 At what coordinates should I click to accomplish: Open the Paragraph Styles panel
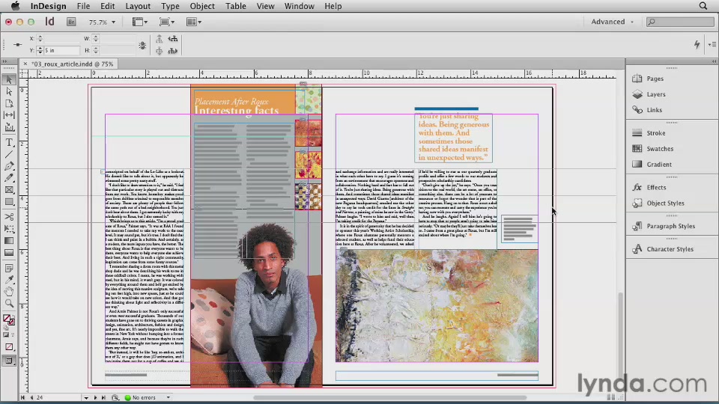click(672, 226)
